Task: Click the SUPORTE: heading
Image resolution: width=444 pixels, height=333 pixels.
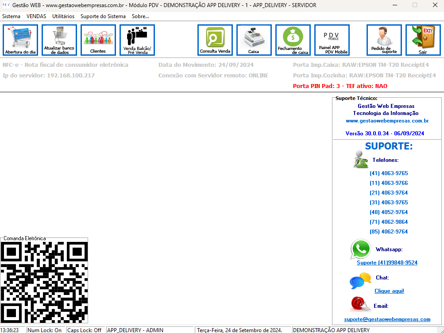Action: click(x=389, y=146)
